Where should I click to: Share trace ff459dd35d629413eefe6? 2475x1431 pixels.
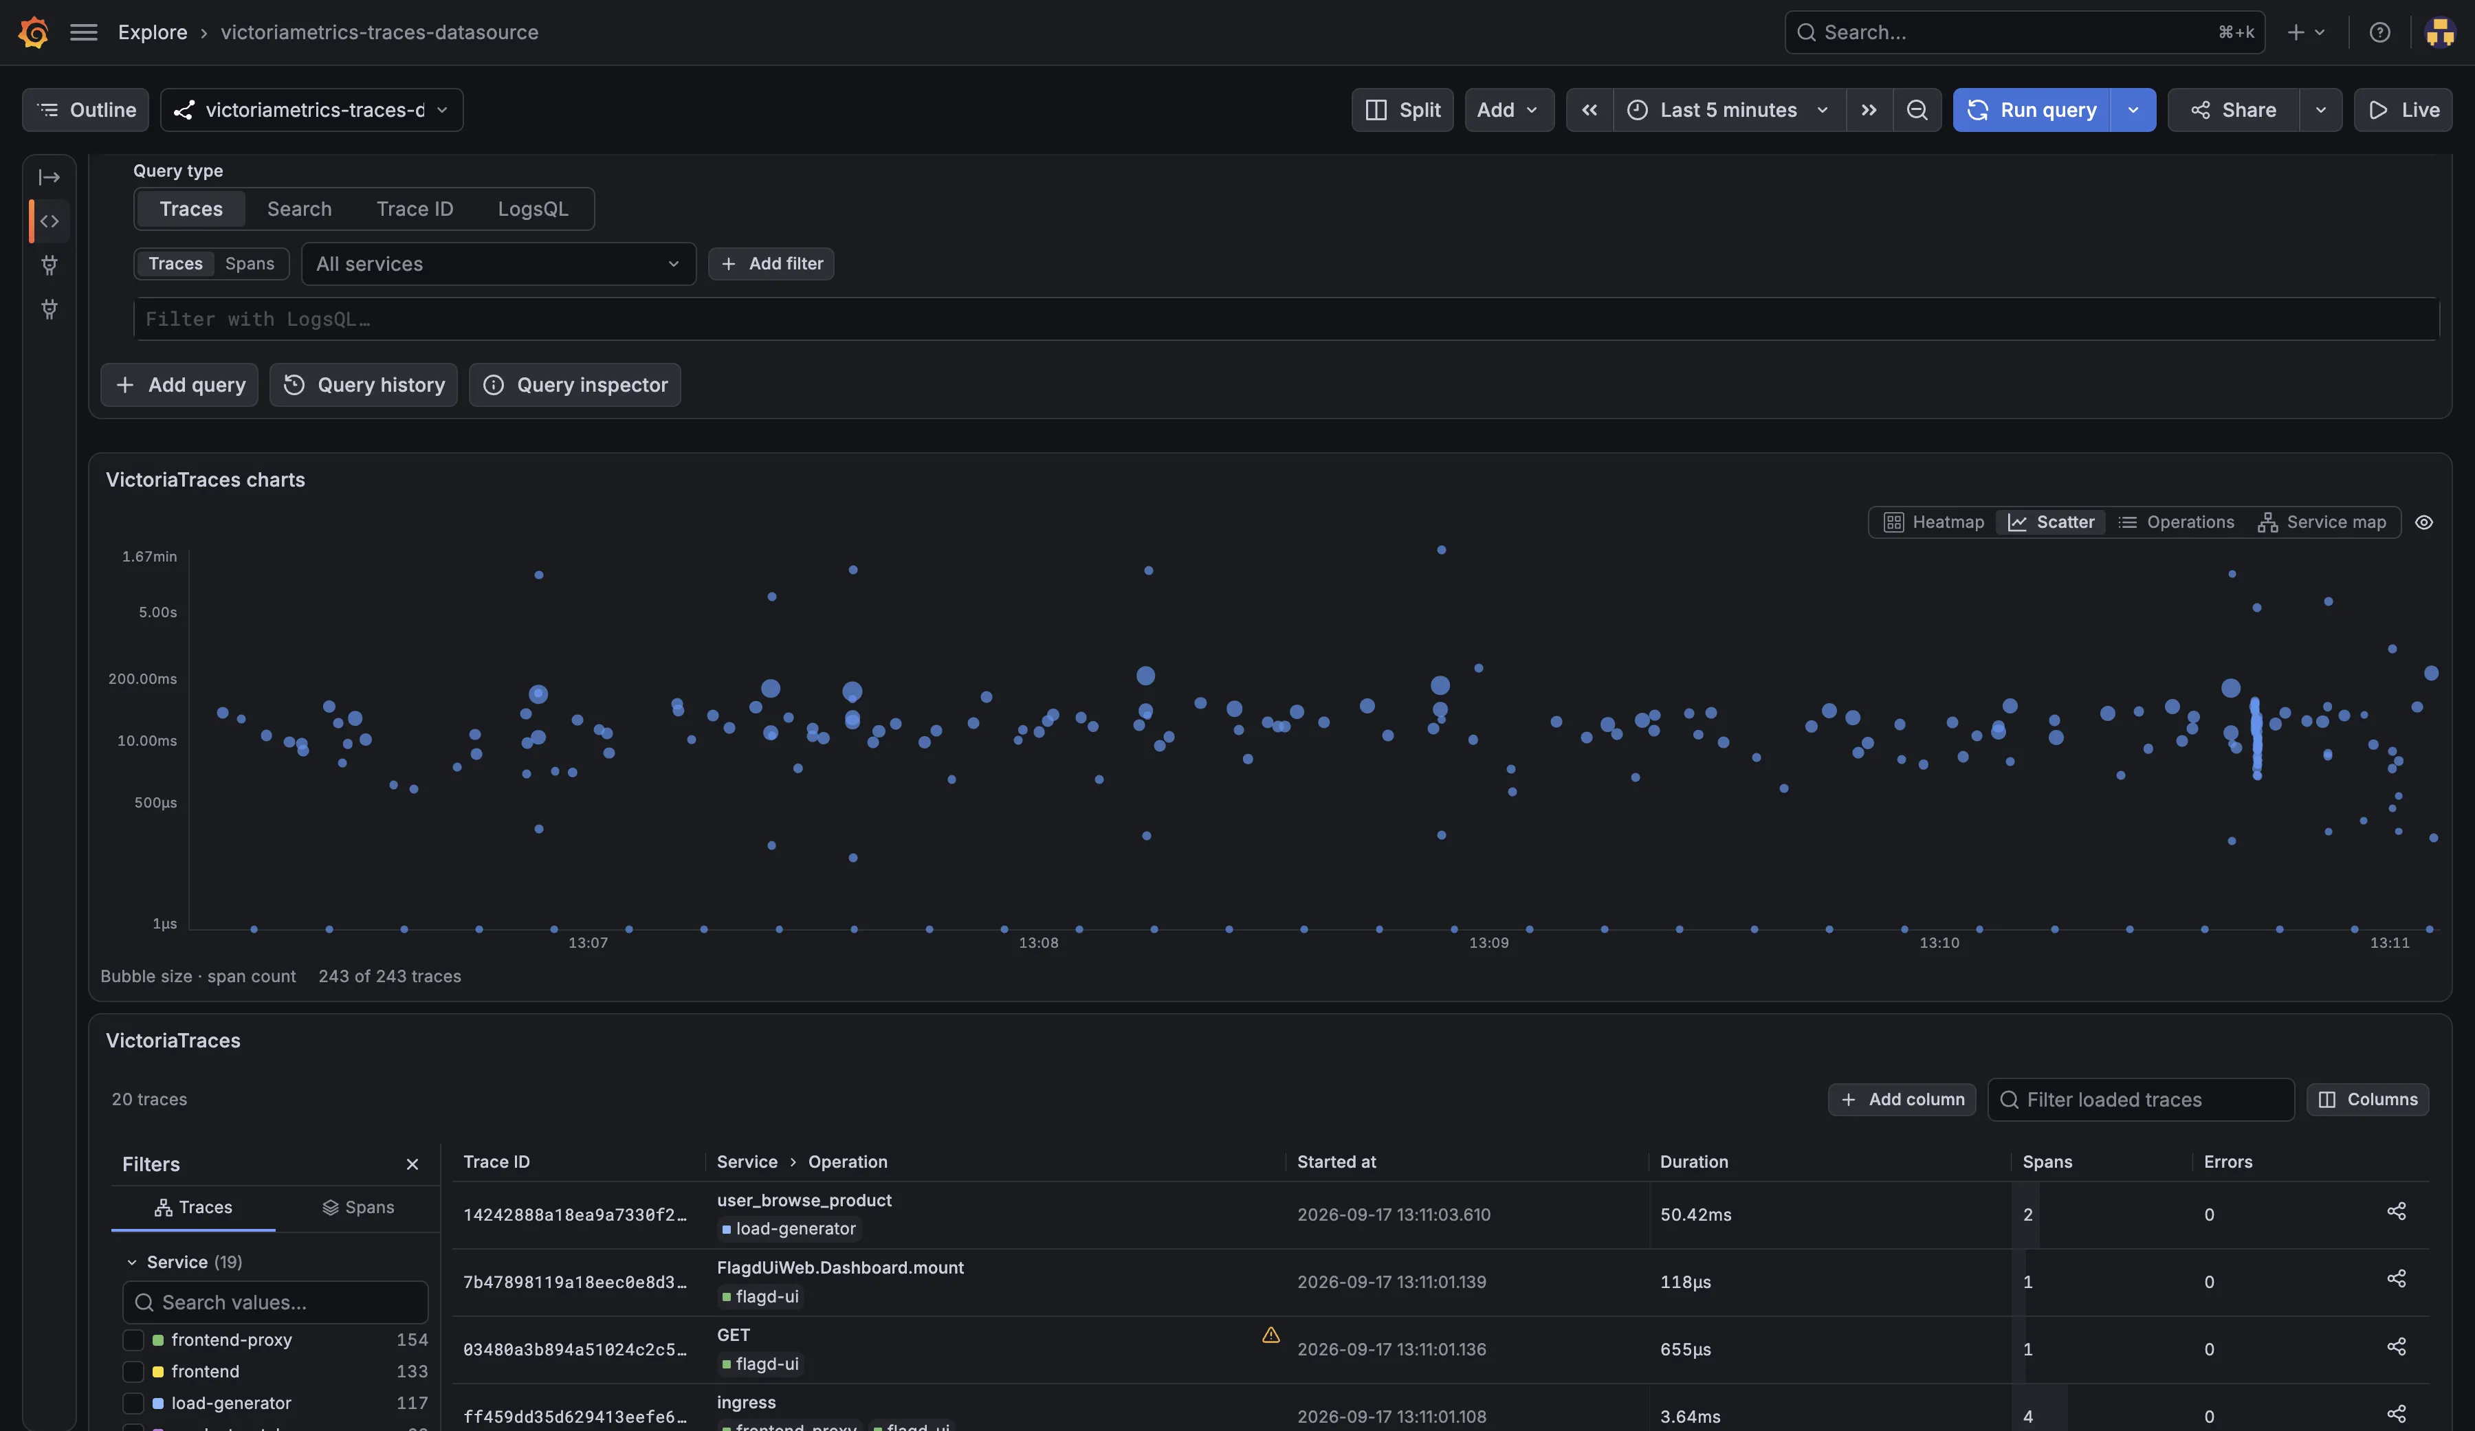(2397, 1415)
